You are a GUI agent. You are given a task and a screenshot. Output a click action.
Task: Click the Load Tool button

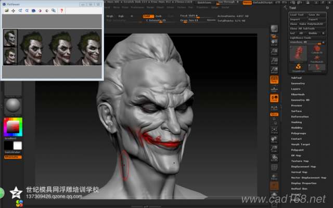[298, 15]
